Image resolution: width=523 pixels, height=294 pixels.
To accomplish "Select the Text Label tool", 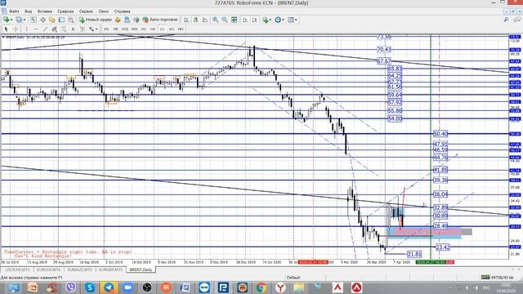I will 83,29.
